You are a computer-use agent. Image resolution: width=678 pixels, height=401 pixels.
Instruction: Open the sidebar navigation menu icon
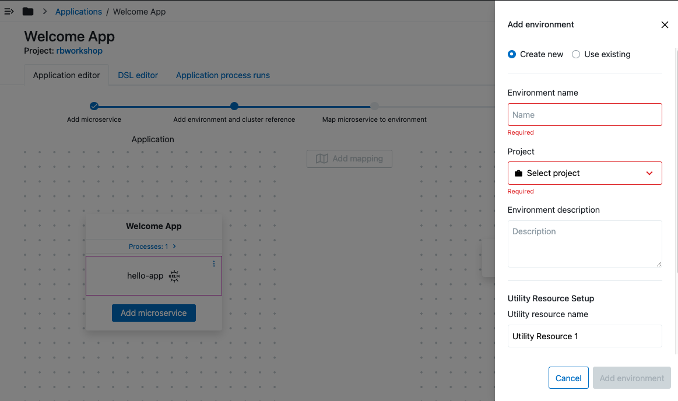[x=9, y=12]
